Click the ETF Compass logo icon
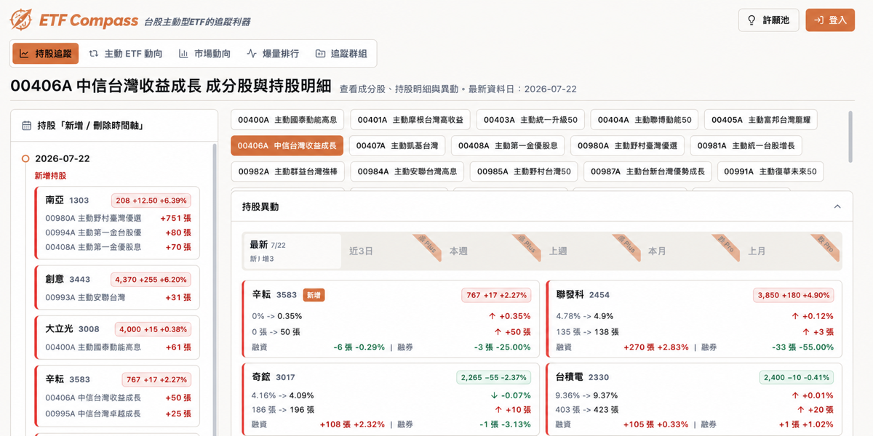The image size is (873, 436). click(21, 20)
